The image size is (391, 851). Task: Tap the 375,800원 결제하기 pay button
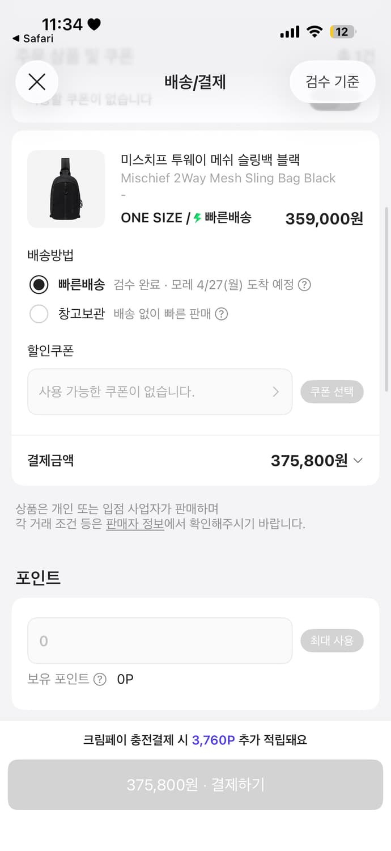[x=195, y=785]
